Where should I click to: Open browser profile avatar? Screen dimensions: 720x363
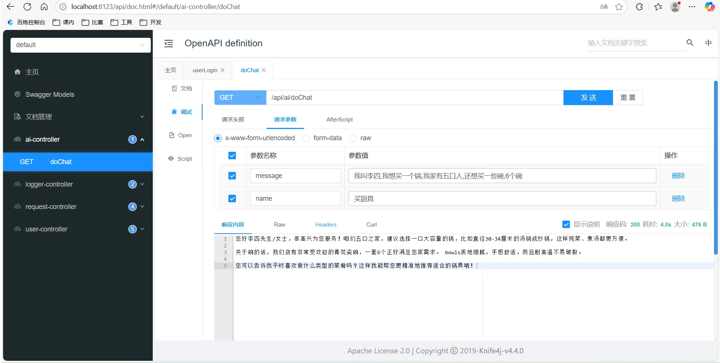675,7
